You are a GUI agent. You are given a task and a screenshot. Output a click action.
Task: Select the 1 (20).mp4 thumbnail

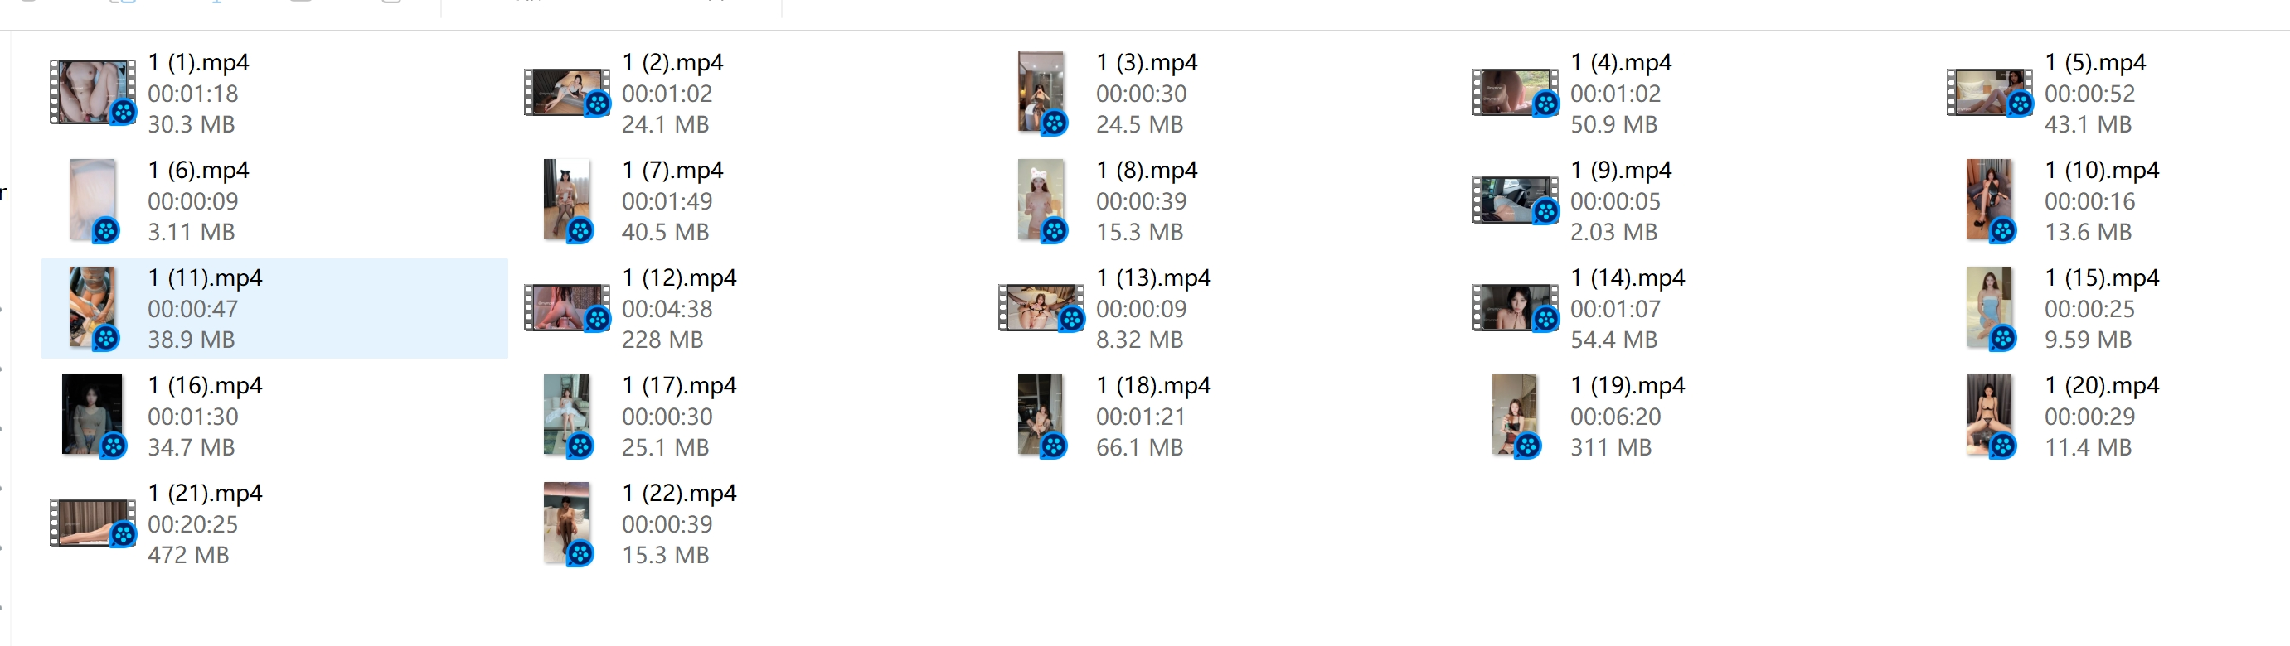1990,415
